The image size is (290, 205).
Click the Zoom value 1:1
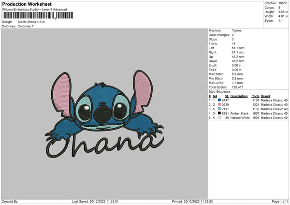[280, 21]
